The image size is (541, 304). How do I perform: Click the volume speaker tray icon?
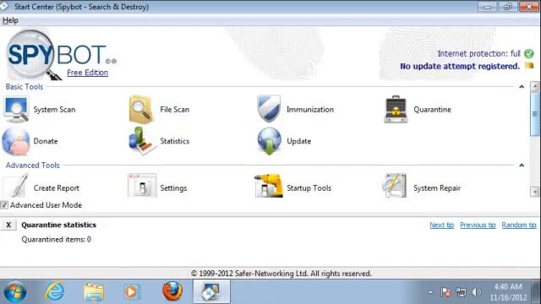pyautogui.click(x=476, y=292)
